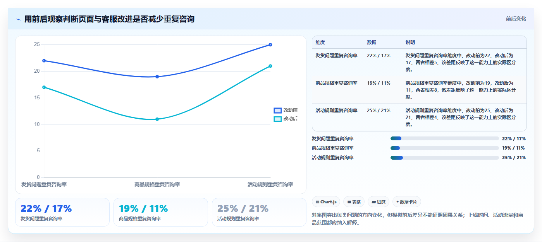Click the 改动后 data point at 21
This screenshot has height=242, width=542.
point(270,66)
